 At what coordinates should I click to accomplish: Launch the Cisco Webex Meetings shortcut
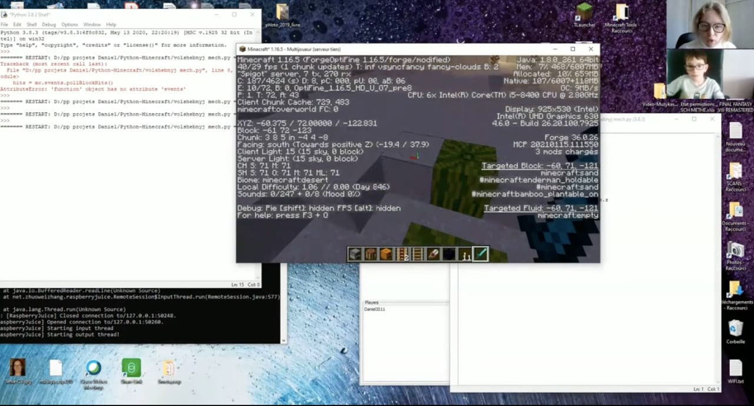(x=94, y=372)
